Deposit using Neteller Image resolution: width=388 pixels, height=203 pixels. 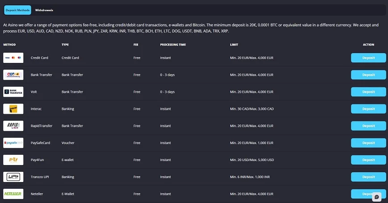[368, 194]
